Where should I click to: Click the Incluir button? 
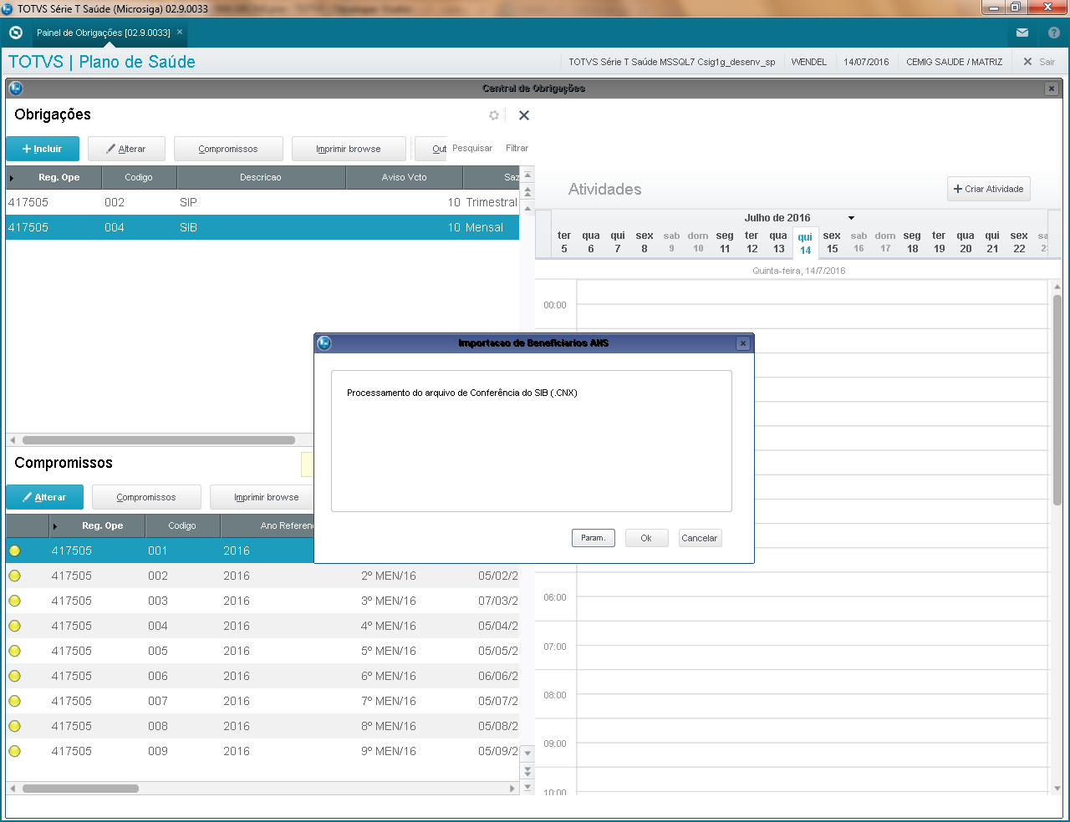coord(43,149)
